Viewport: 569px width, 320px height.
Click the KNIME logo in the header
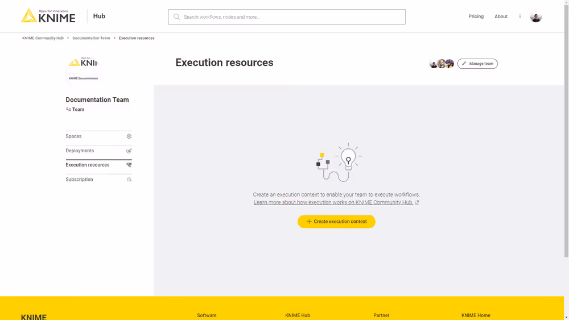click(x=48, y=16)
